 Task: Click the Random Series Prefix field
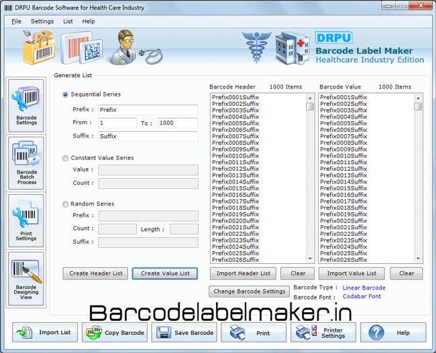click(x=148, y=216)
